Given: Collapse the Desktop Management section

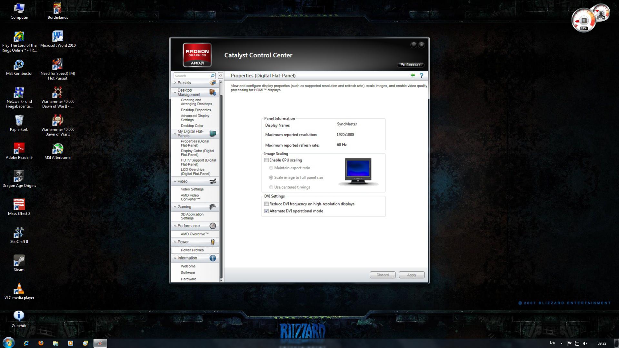Looking at the screenshot, I should tap(175, 93).
